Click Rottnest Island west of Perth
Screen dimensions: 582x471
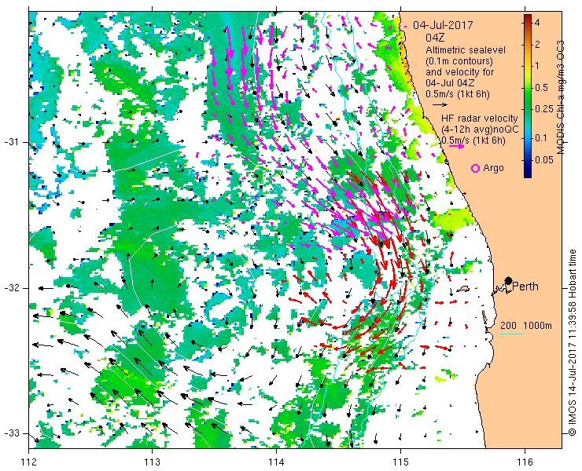(463, 288)
